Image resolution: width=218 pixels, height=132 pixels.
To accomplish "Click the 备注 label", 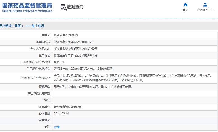I will (47, 100).
